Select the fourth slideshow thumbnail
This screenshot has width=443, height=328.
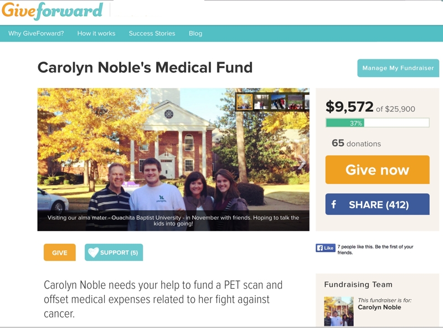295,101
